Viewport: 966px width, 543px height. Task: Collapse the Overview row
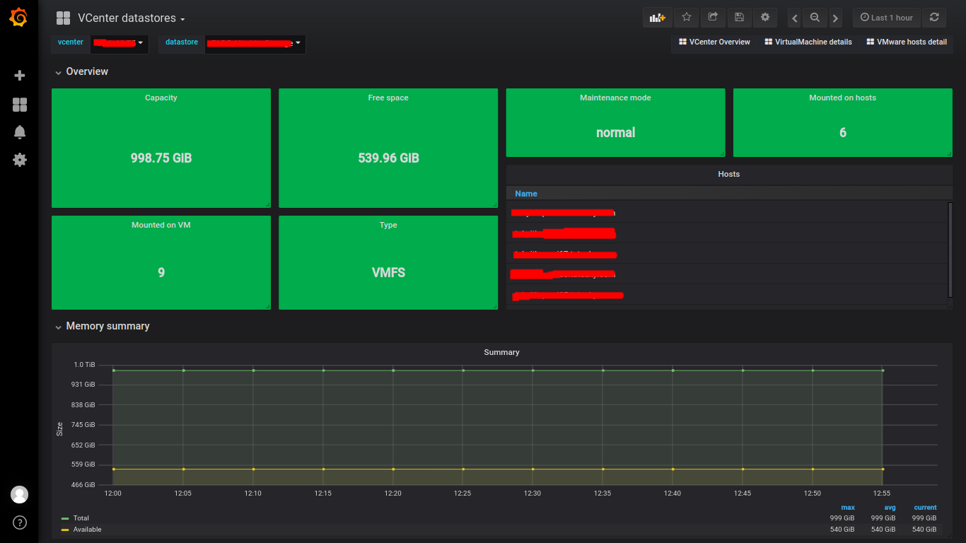(82, 71)
